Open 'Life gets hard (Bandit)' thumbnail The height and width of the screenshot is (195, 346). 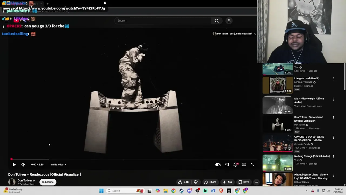(x=278, y=85)
